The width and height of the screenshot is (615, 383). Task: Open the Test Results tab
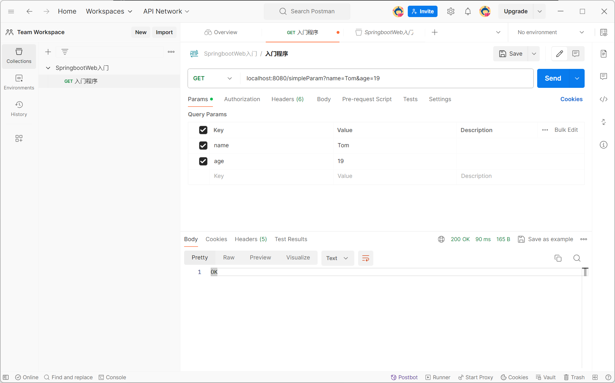pyautogui.click(x=291, y=239)
